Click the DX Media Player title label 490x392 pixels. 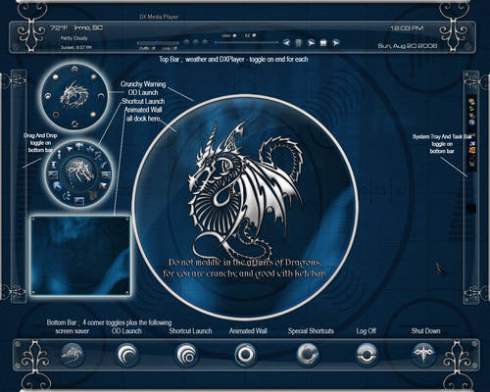coord(159,17)
